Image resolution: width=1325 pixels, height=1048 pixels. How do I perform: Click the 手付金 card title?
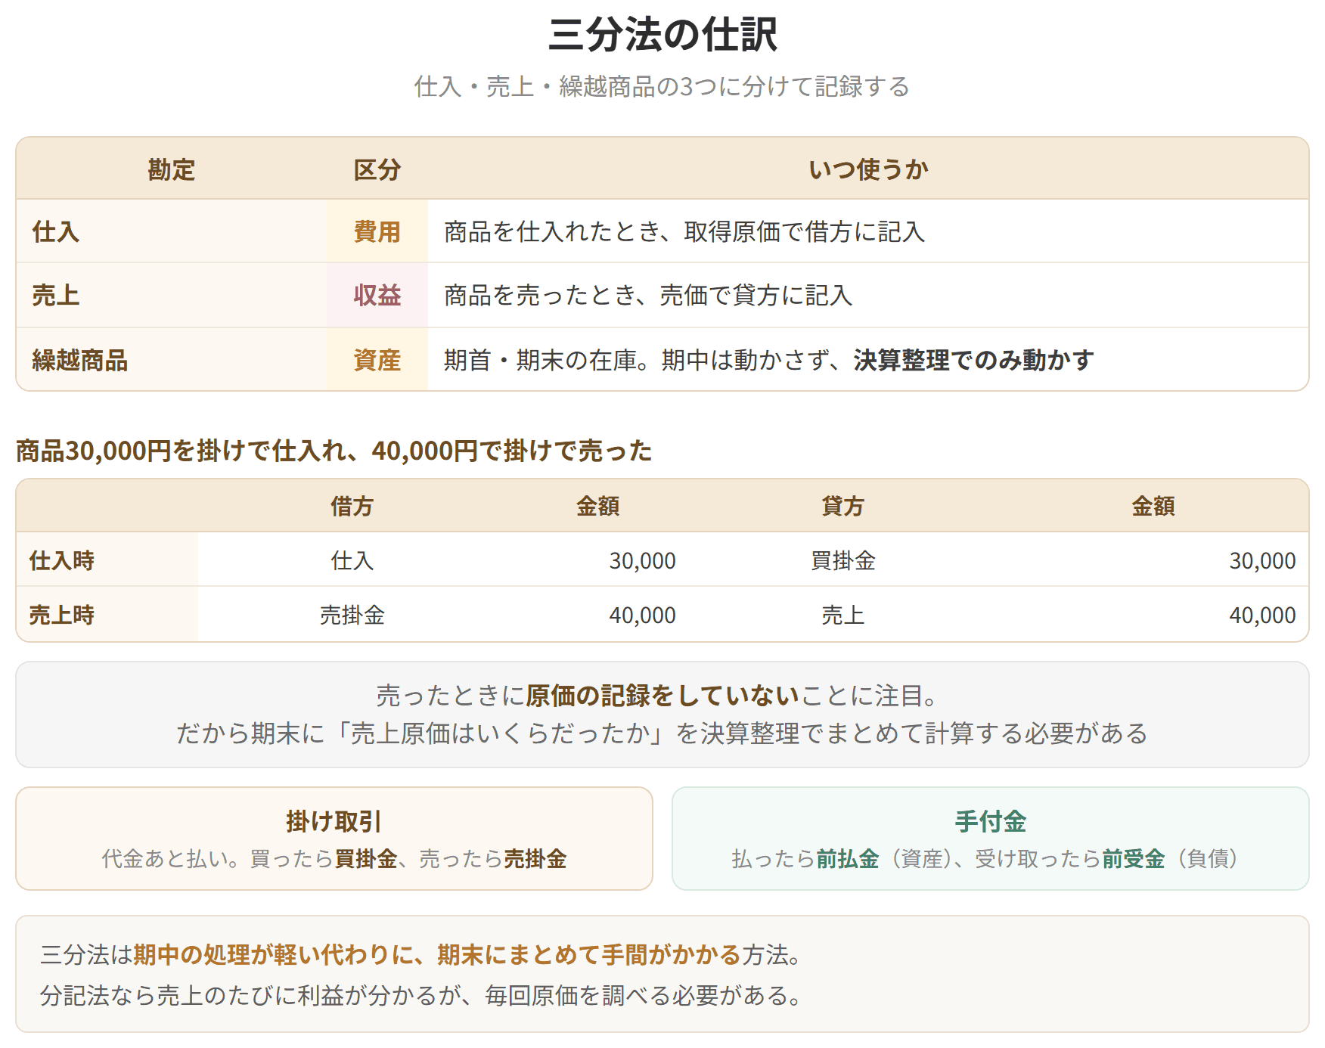click(x=990, y=821)
